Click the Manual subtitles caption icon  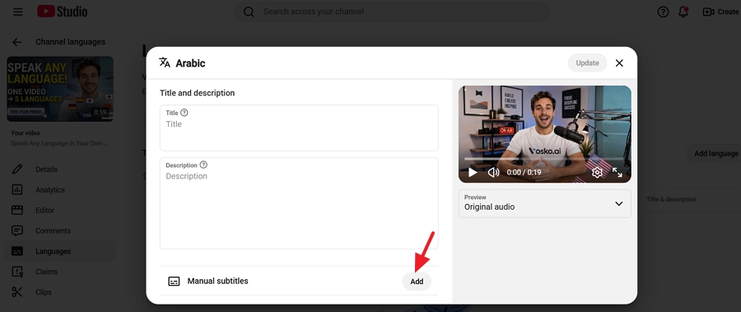tap(174, 282)
